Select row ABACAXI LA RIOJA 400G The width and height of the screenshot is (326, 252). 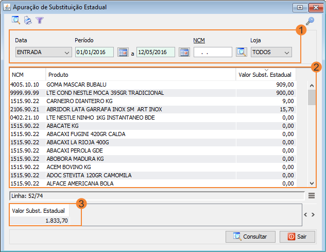[153, 142]
